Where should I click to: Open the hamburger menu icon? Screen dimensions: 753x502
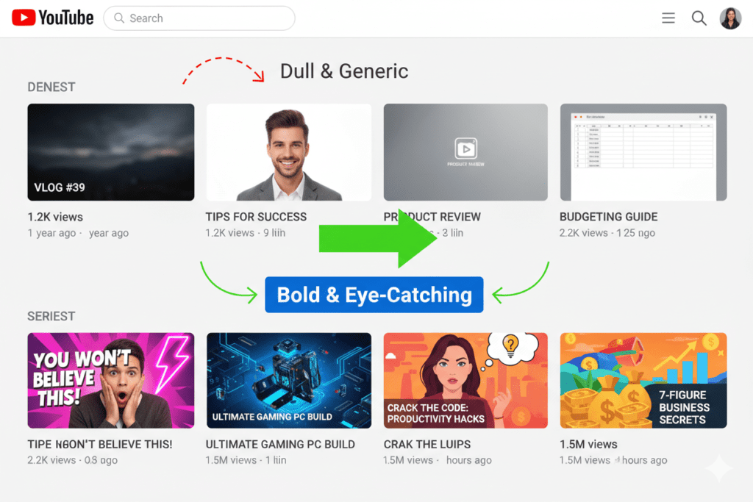tap(668, 18)
